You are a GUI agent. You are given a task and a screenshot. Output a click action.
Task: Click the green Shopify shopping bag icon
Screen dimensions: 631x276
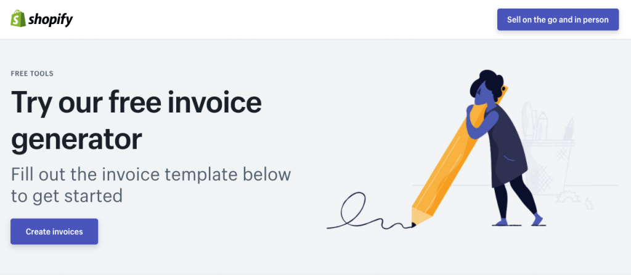pyautogui.click(x=18, y=18)
